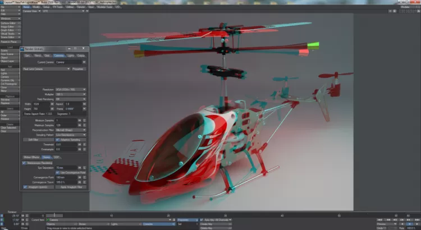Image resolution: width=421 pixels, height=230 pixels.
Task: Click the Oversample spinner arrows
Action: (80, 149)
